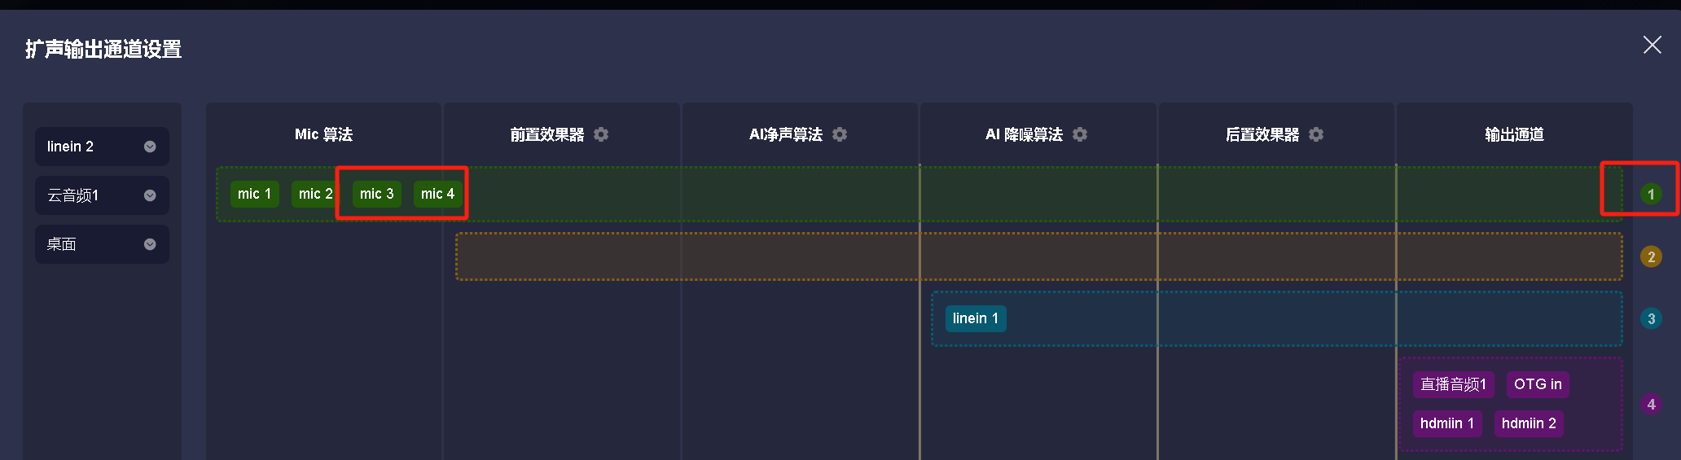
Task: Select the mic 4 source tag
Action: tap(437, 194)
